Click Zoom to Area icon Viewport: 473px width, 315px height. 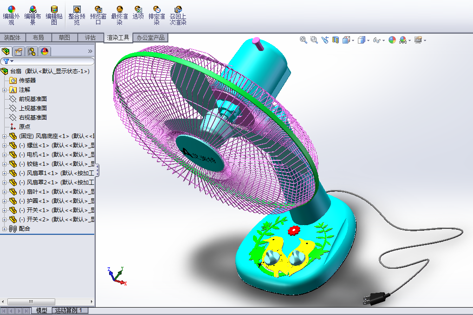(x=314, y=40)
